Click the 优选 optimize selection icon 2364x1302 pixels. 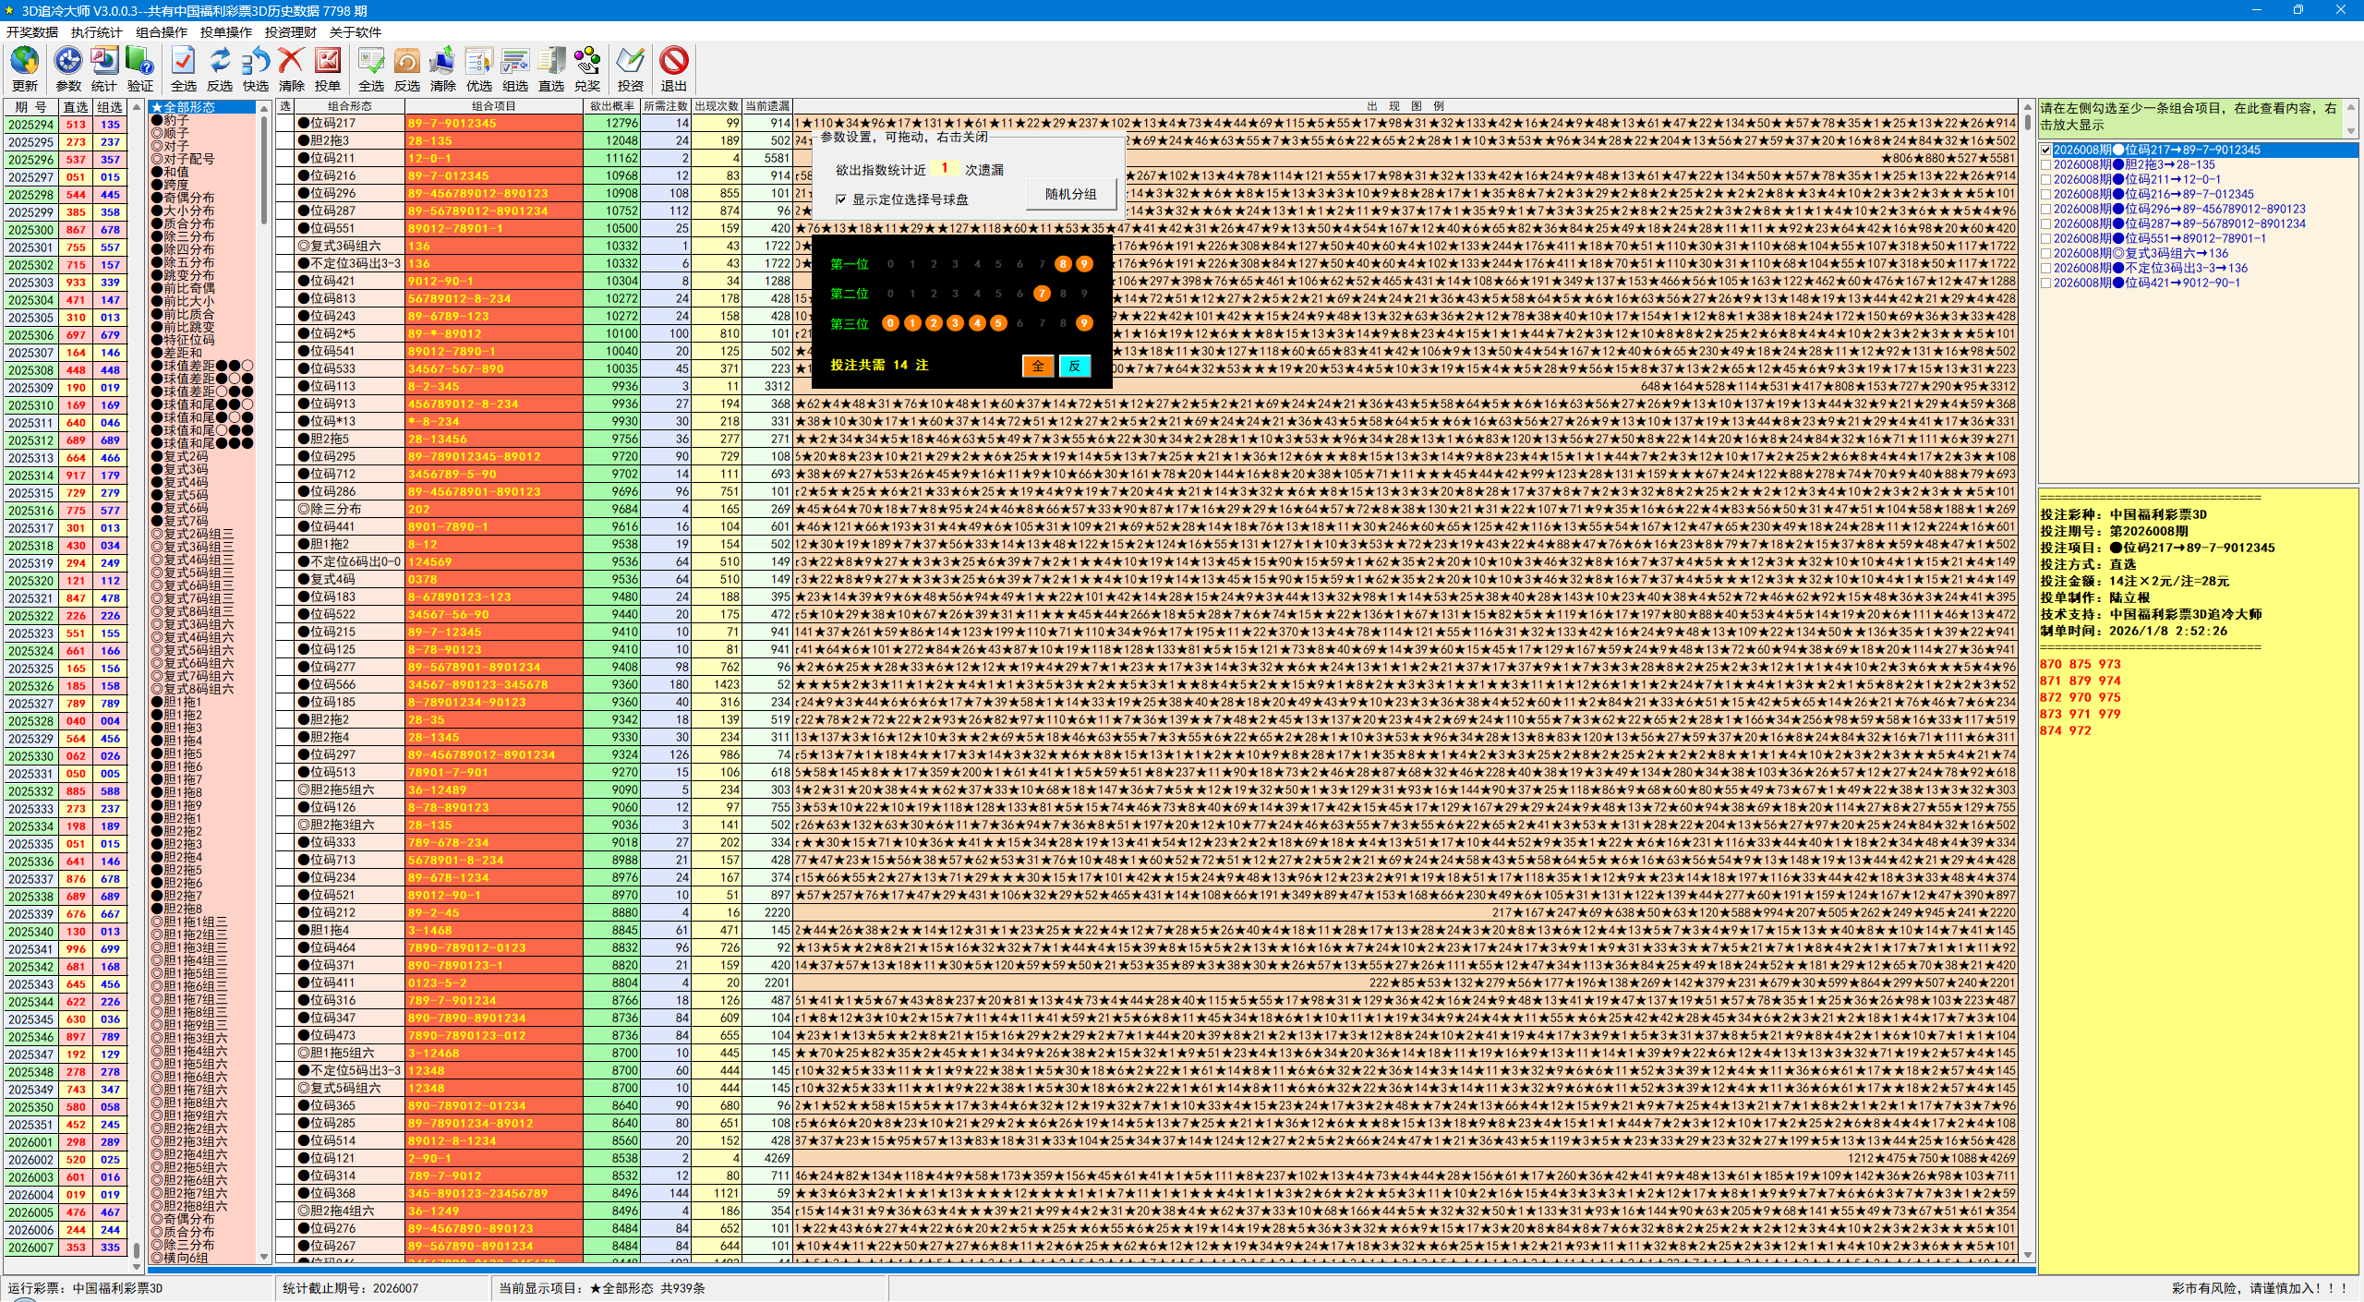[x=478, y=62]
